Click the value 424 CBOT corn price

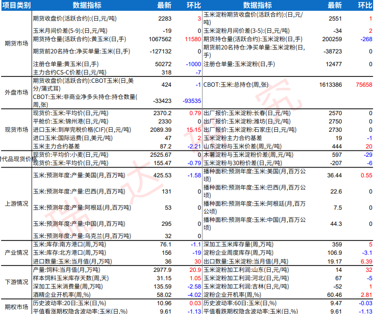point(166,85)
